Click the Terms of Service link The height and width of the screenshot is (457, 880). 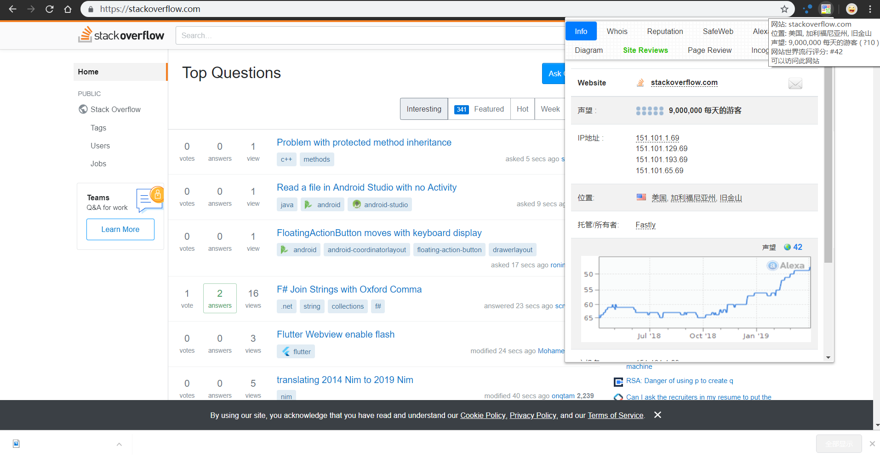pos(615,415)
